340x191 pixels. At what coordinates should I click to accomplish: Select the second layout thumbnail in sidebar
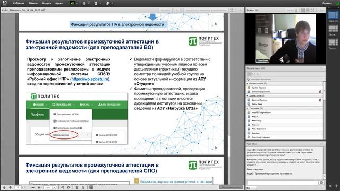(333, 29)
